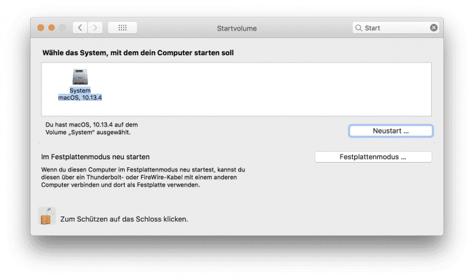This screenshot has height=279, width=474.
Task: Click the magnifying glass search icon
Action: [359, 29]
